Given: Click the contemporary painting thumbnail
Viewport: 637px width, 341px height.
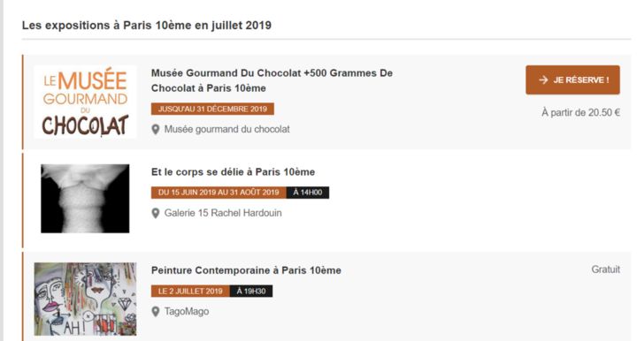Looking at the screenshot, I should point(85,299).
